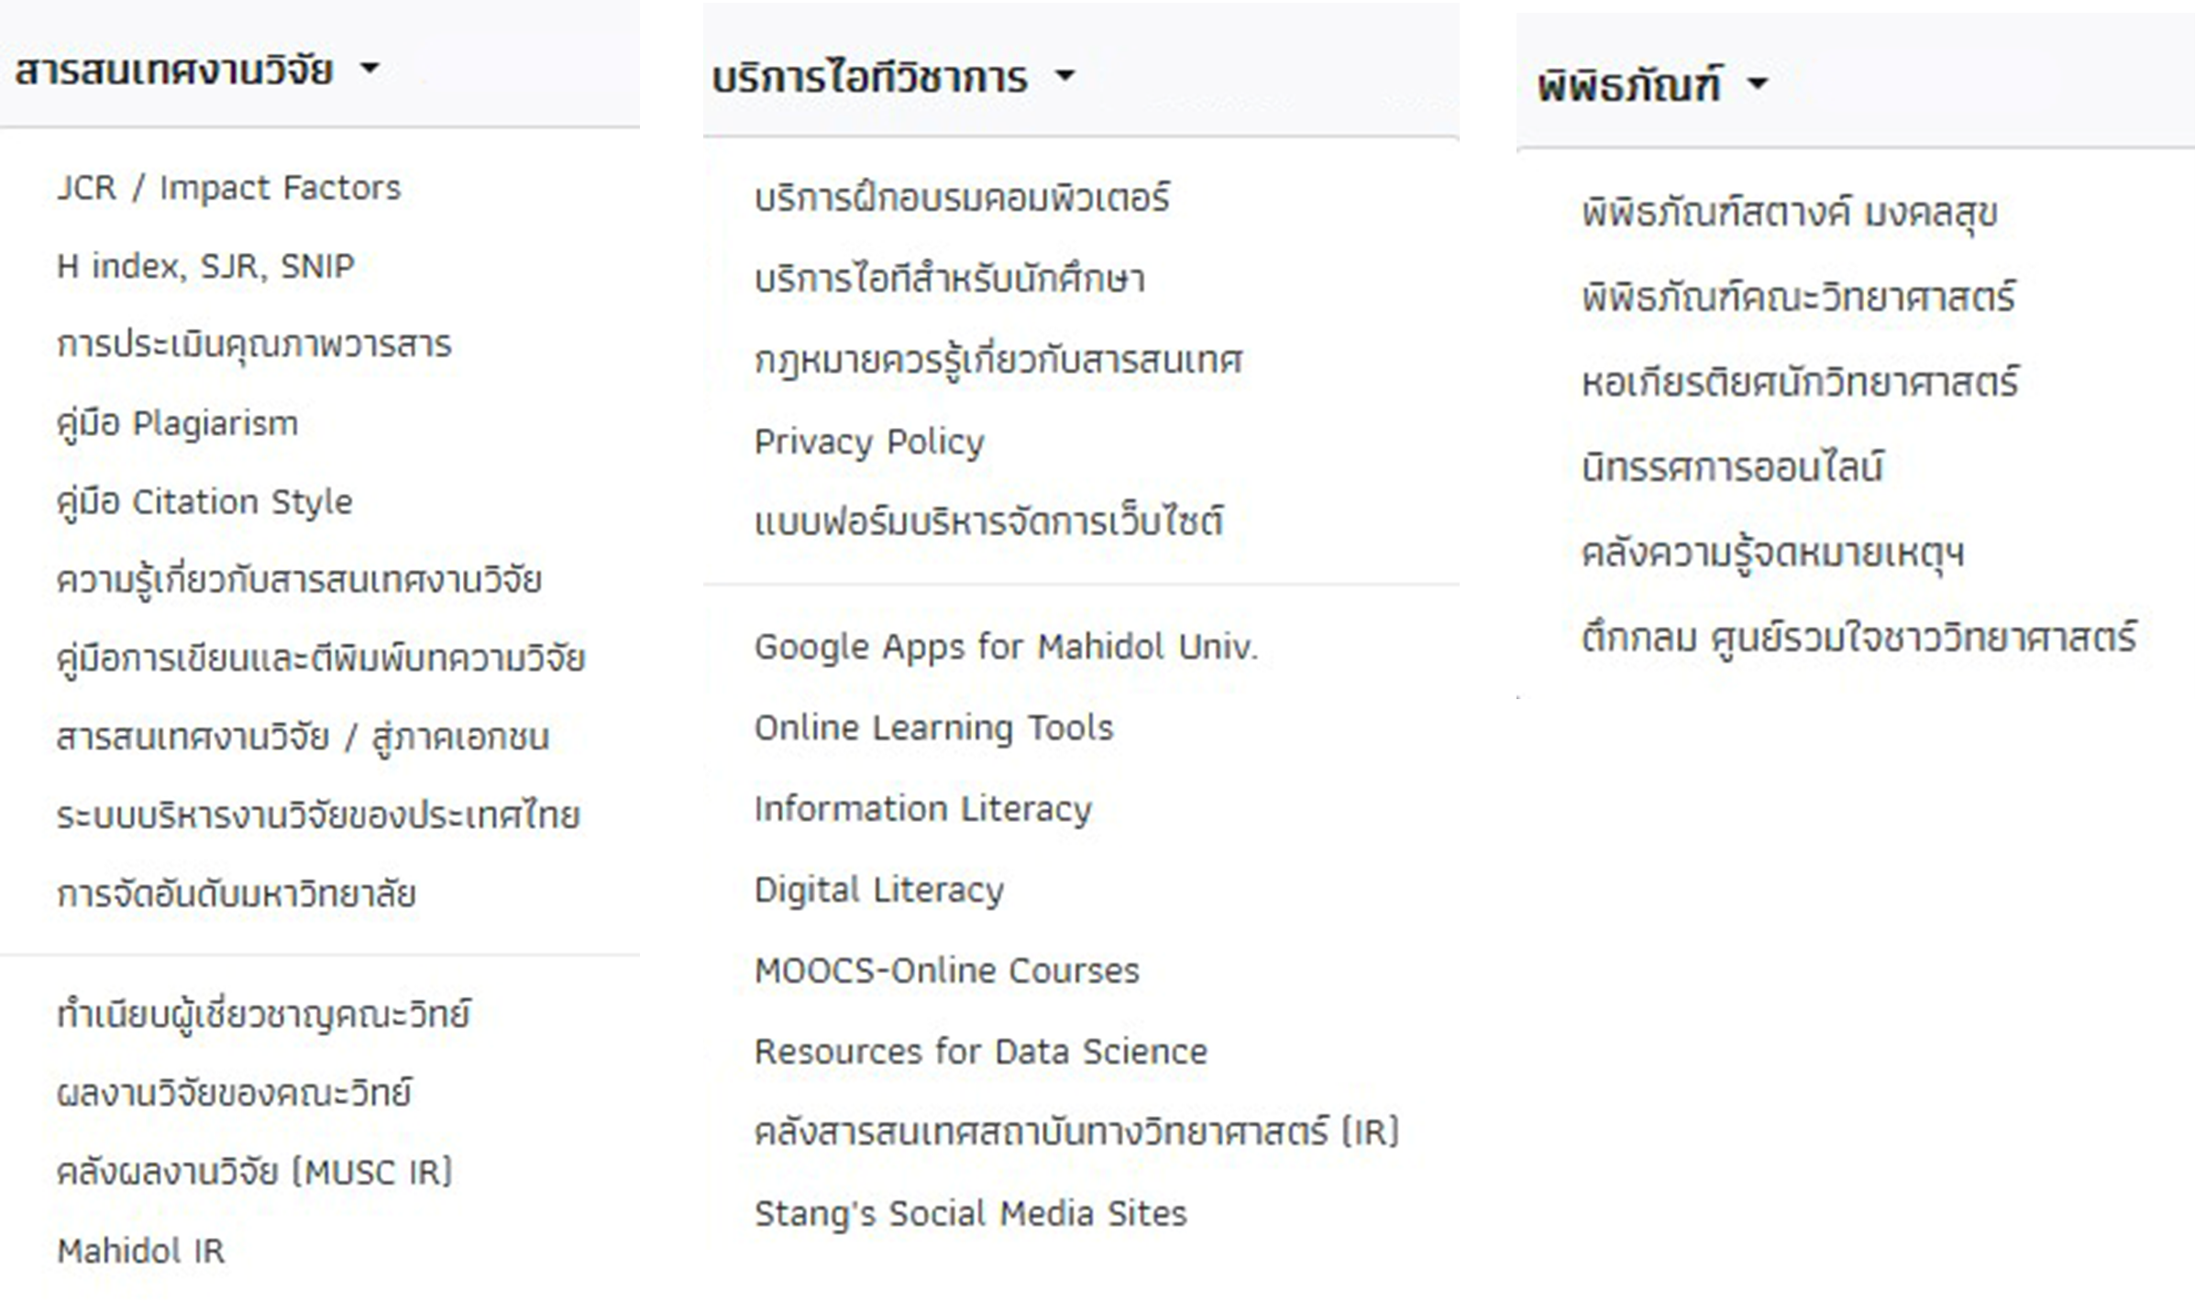Open JCR / Impact Factors

pos(228,188)
